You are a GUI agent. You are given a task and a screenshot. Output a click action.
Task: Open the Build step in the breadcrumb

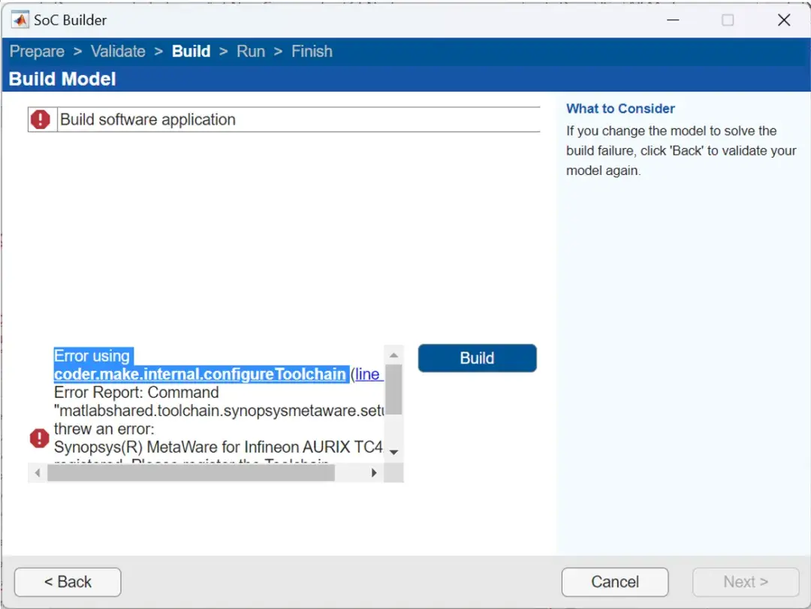tap(191, 51)
